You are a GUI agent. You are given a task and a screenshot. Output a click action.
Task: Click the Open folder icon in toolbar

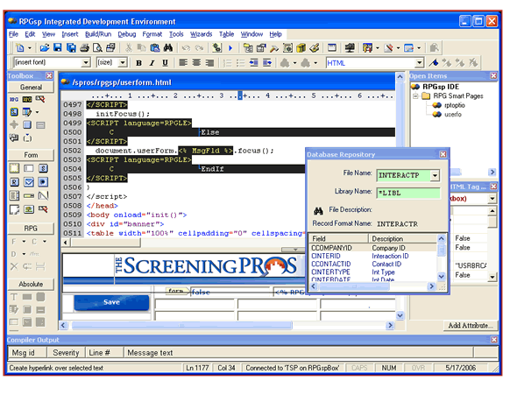click(x=45, y=48)
